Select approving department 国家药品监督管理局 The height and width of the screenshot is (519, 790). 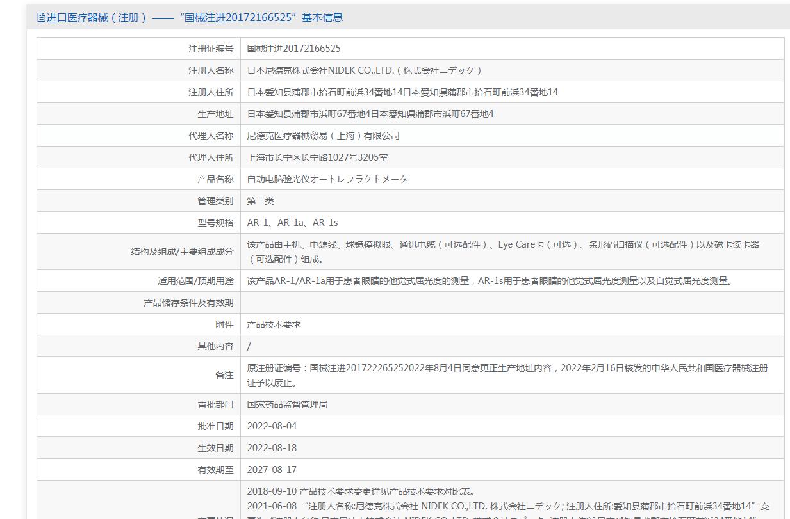[287, 404]
